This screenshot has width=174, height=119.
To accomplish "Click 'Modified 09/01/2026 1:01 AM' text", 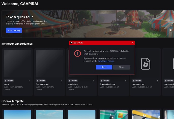I will pos(45,87).
